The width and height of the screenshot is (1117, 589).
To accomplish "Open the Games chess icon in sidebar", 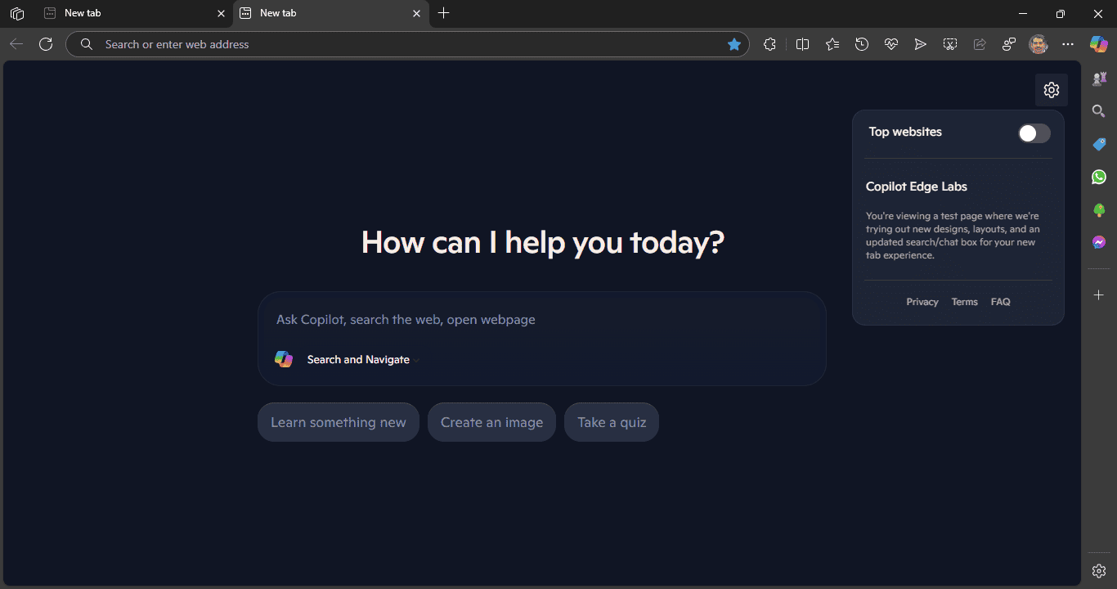I will (x=1099, y=79).
